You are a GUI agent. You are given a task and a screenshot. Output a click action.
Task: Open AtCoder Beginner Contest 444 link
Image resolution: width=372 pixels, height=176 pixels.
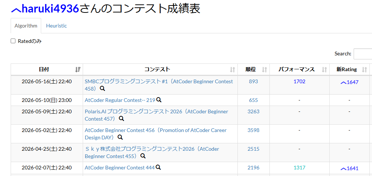point(119,168)
